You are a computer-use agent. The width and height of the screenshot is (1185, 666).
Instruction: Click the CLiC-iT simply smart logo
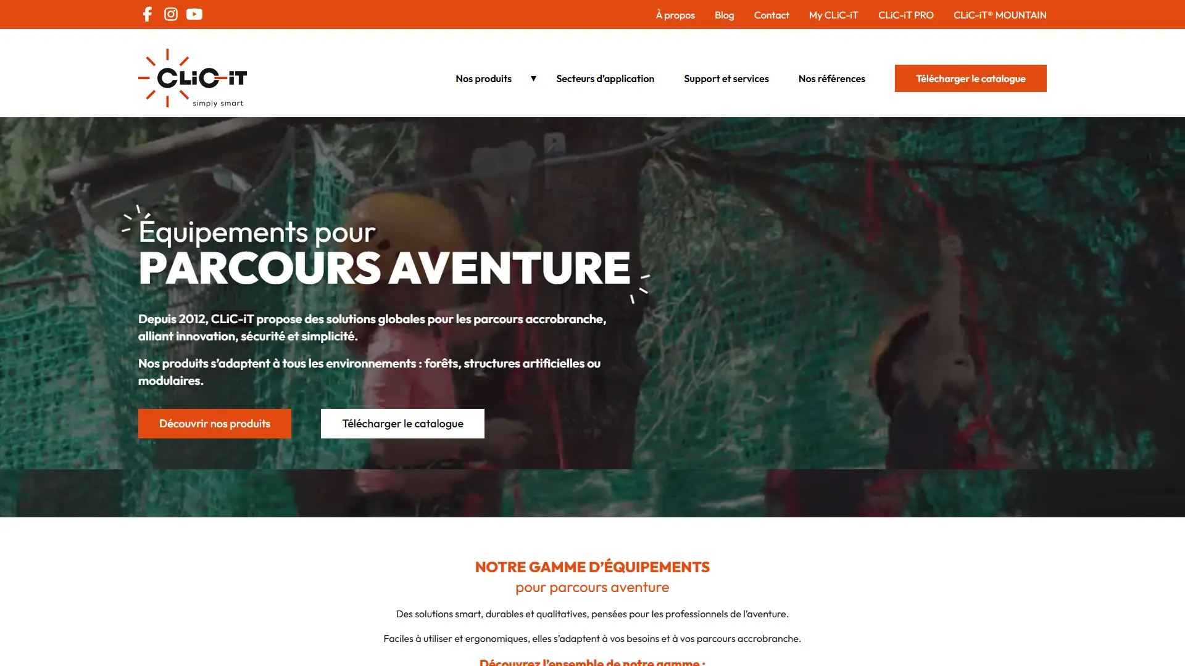193,78
